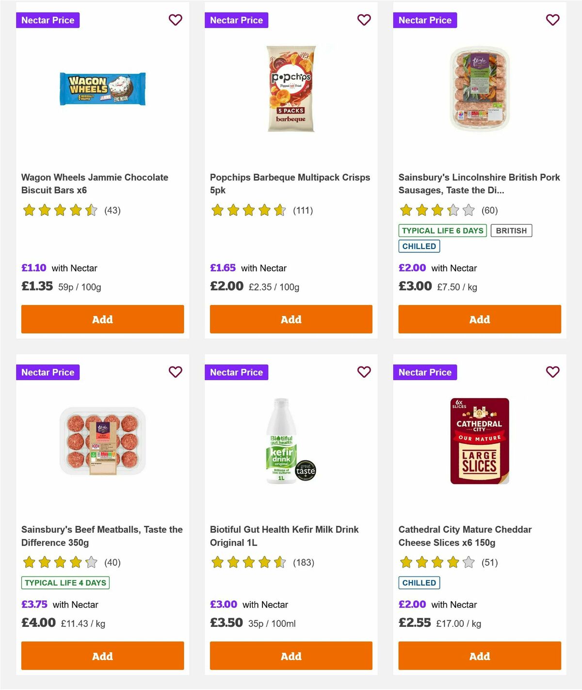Click the heart on Cathedral City cheese slices
The width and height of the screenshot is (582, 690).
coord(552,372)
